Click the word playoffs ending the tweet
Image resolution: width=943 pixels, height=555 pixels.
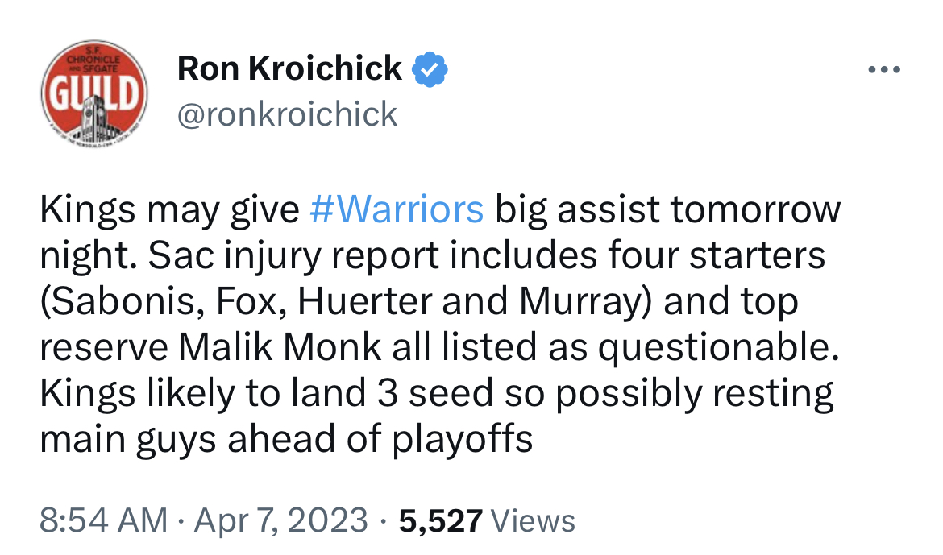tap(463, 440)
